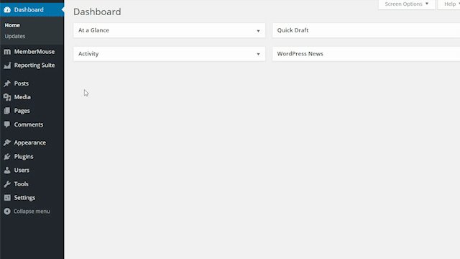Go to Updates submenu item
Screen dimensions: 460x259
coord(15,36)
